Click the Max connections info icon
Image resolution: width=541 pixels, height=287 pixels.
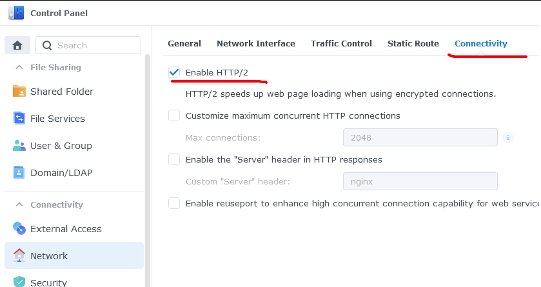click(x=508, y=137)
